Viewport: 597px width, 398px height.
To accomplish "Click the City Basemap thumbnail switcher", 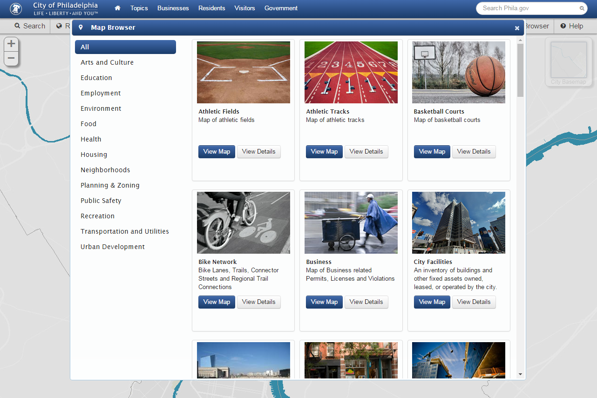I will pos(569,62).
